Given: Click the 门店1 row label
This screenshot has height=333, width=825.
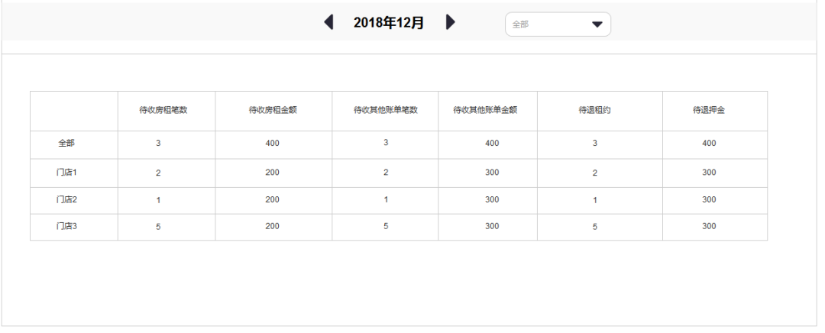Looking at the screenshot, I should (66, 173).
